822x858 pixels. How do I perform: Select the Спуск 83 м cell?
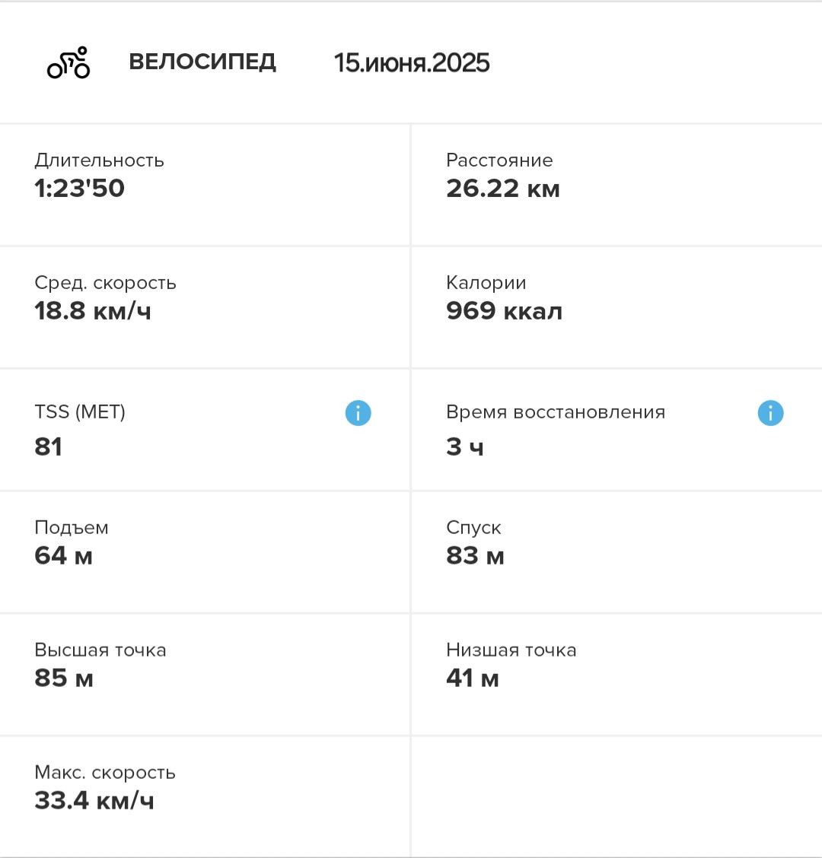point(617,552)
